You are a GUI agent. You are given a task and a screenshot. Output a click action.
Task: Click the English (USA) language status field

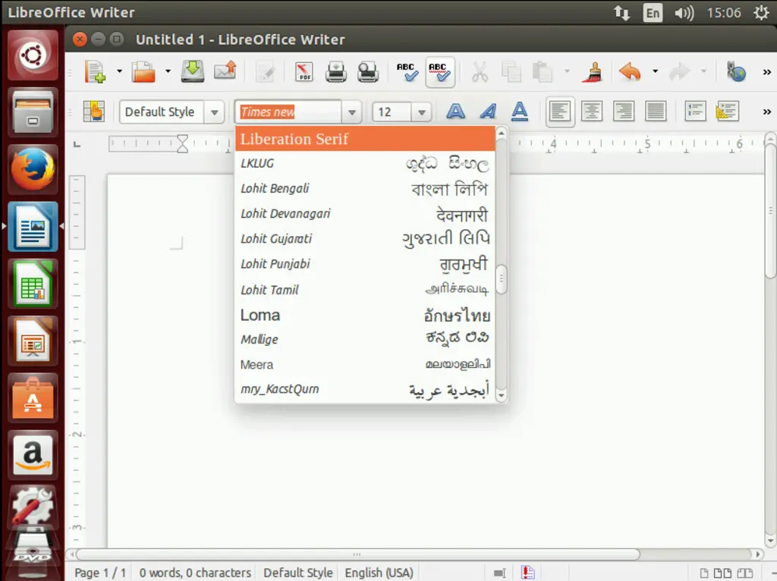point(379,573)
